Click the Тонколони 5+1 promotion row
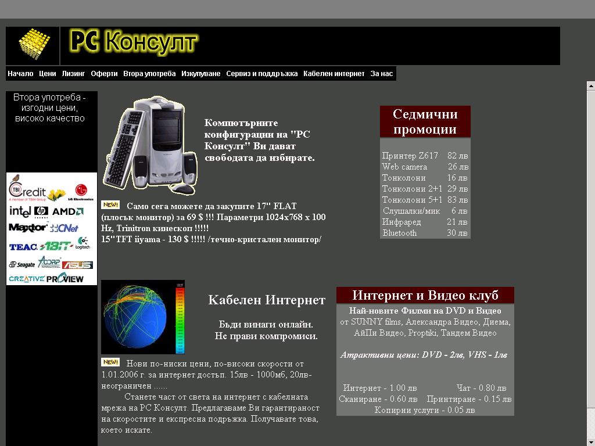This screenshot has height=446, width=595. tap(425, 200)
